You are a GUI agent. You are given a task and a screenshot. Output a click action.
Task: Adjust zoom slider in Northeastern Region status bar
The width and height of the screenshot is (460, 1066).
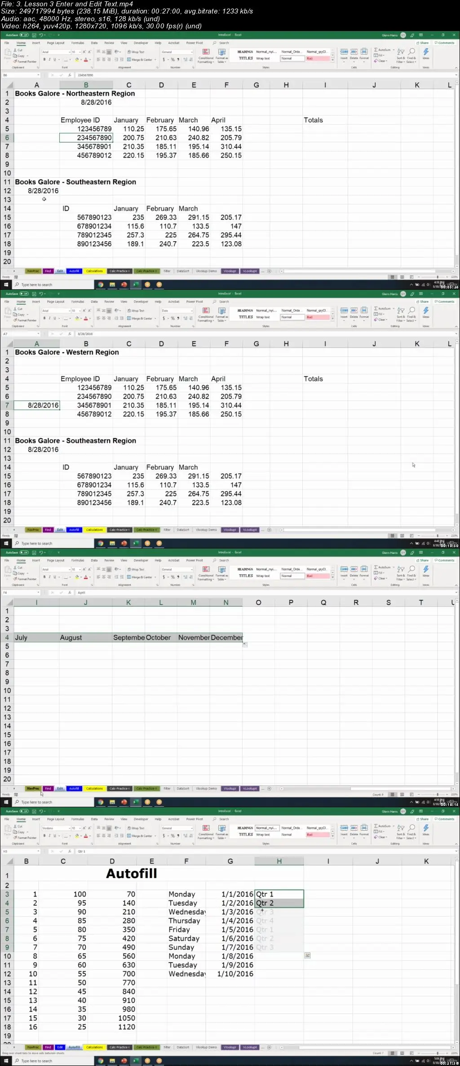coord(437,277)
